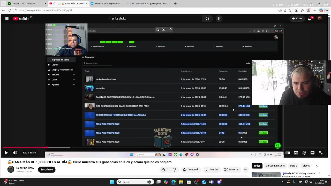The height and width of the screenshot is (186, 331).
Task: Click the YouTube search magnifier button
Action: click(x=207, y=19)
